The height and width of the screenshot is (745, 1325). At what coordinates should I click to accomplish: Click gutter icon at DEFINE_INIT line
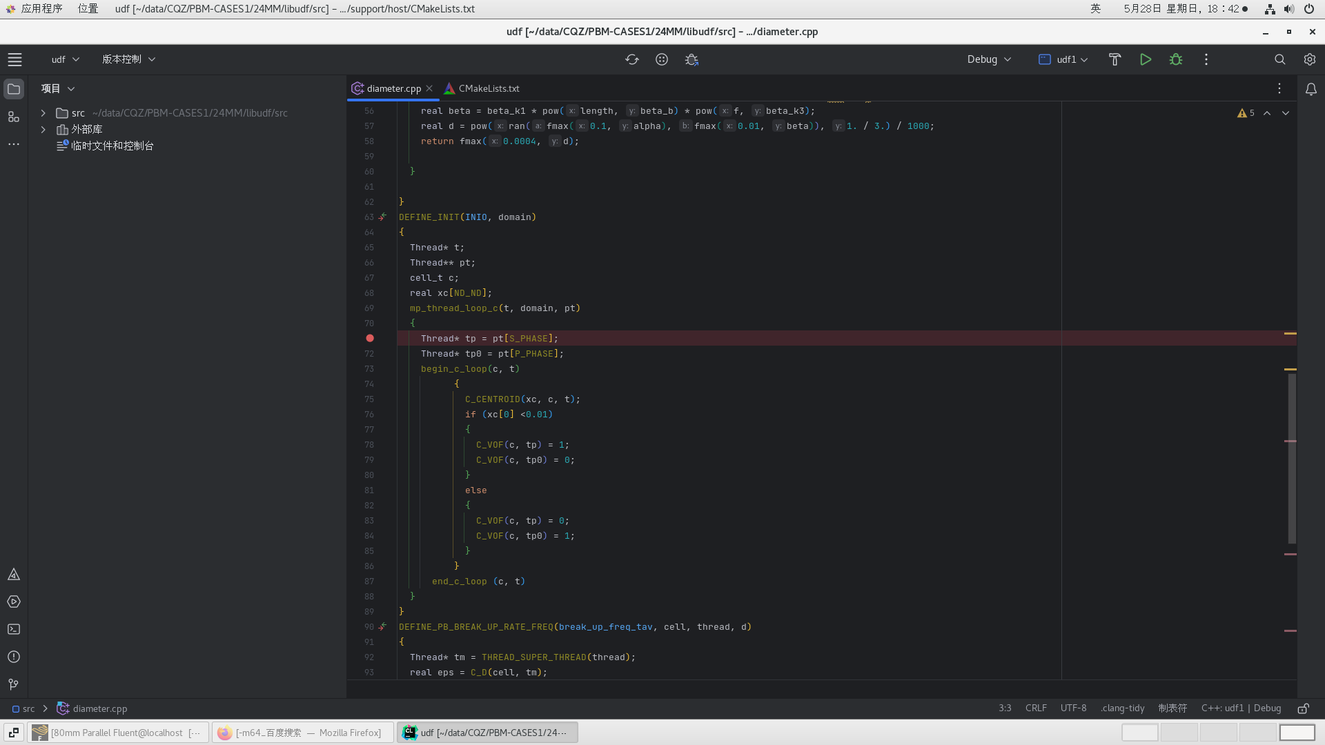point(382,217)
